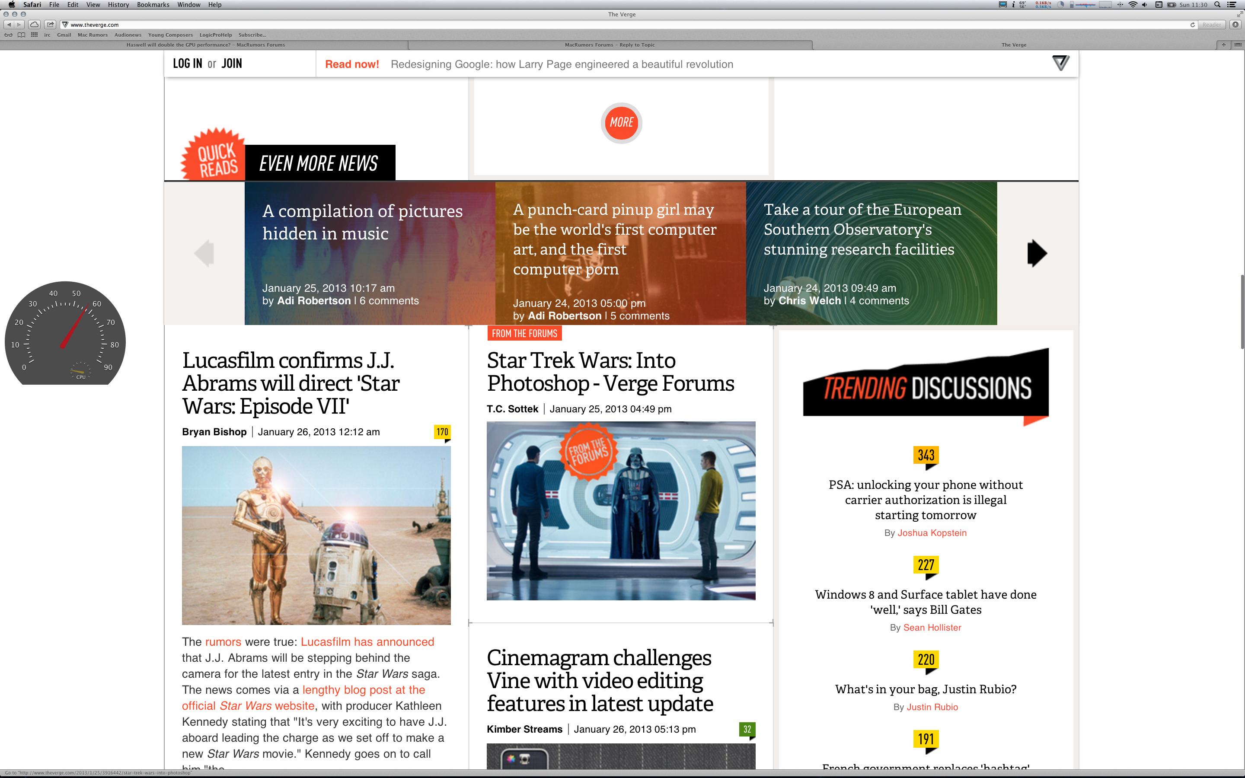Image resolution: width=1245 pixels, height=778 pixels.
Task: Click the page vertical scrollbar thumb
Action: (1242, 312)
